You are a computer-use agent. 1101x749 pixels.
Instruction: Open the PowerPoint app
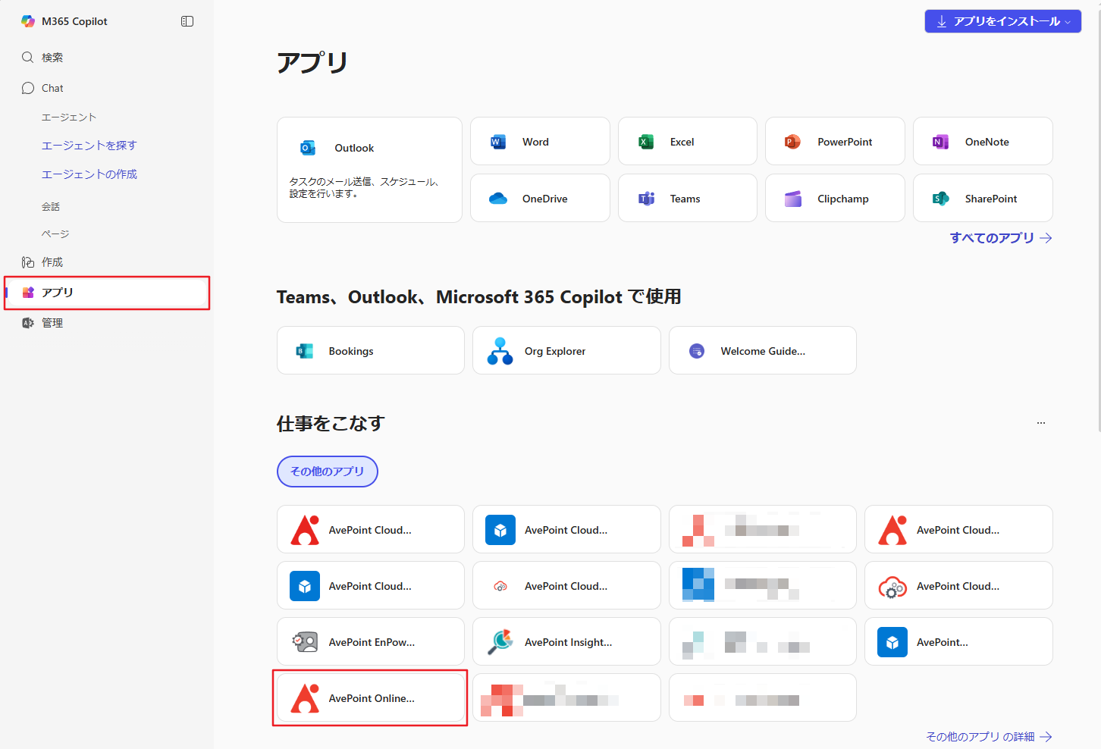pos(835,141)
